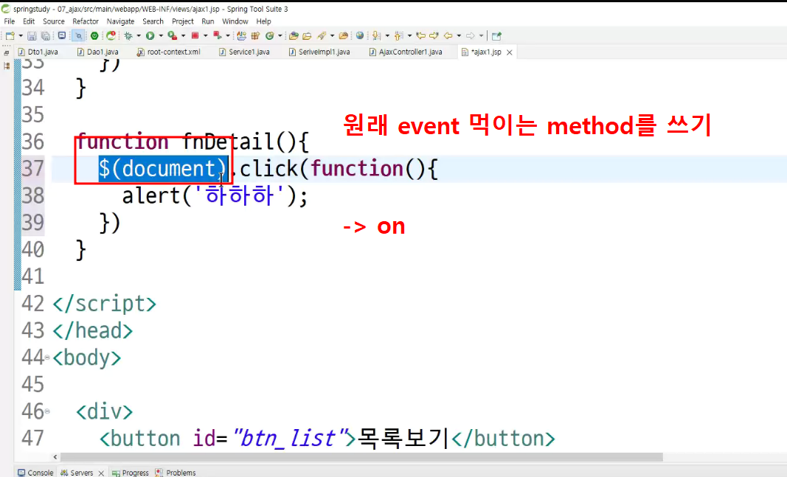Click the stop-and-relaunch icon
The width and height of the screenshot is (787, 477).
[218, 35]
